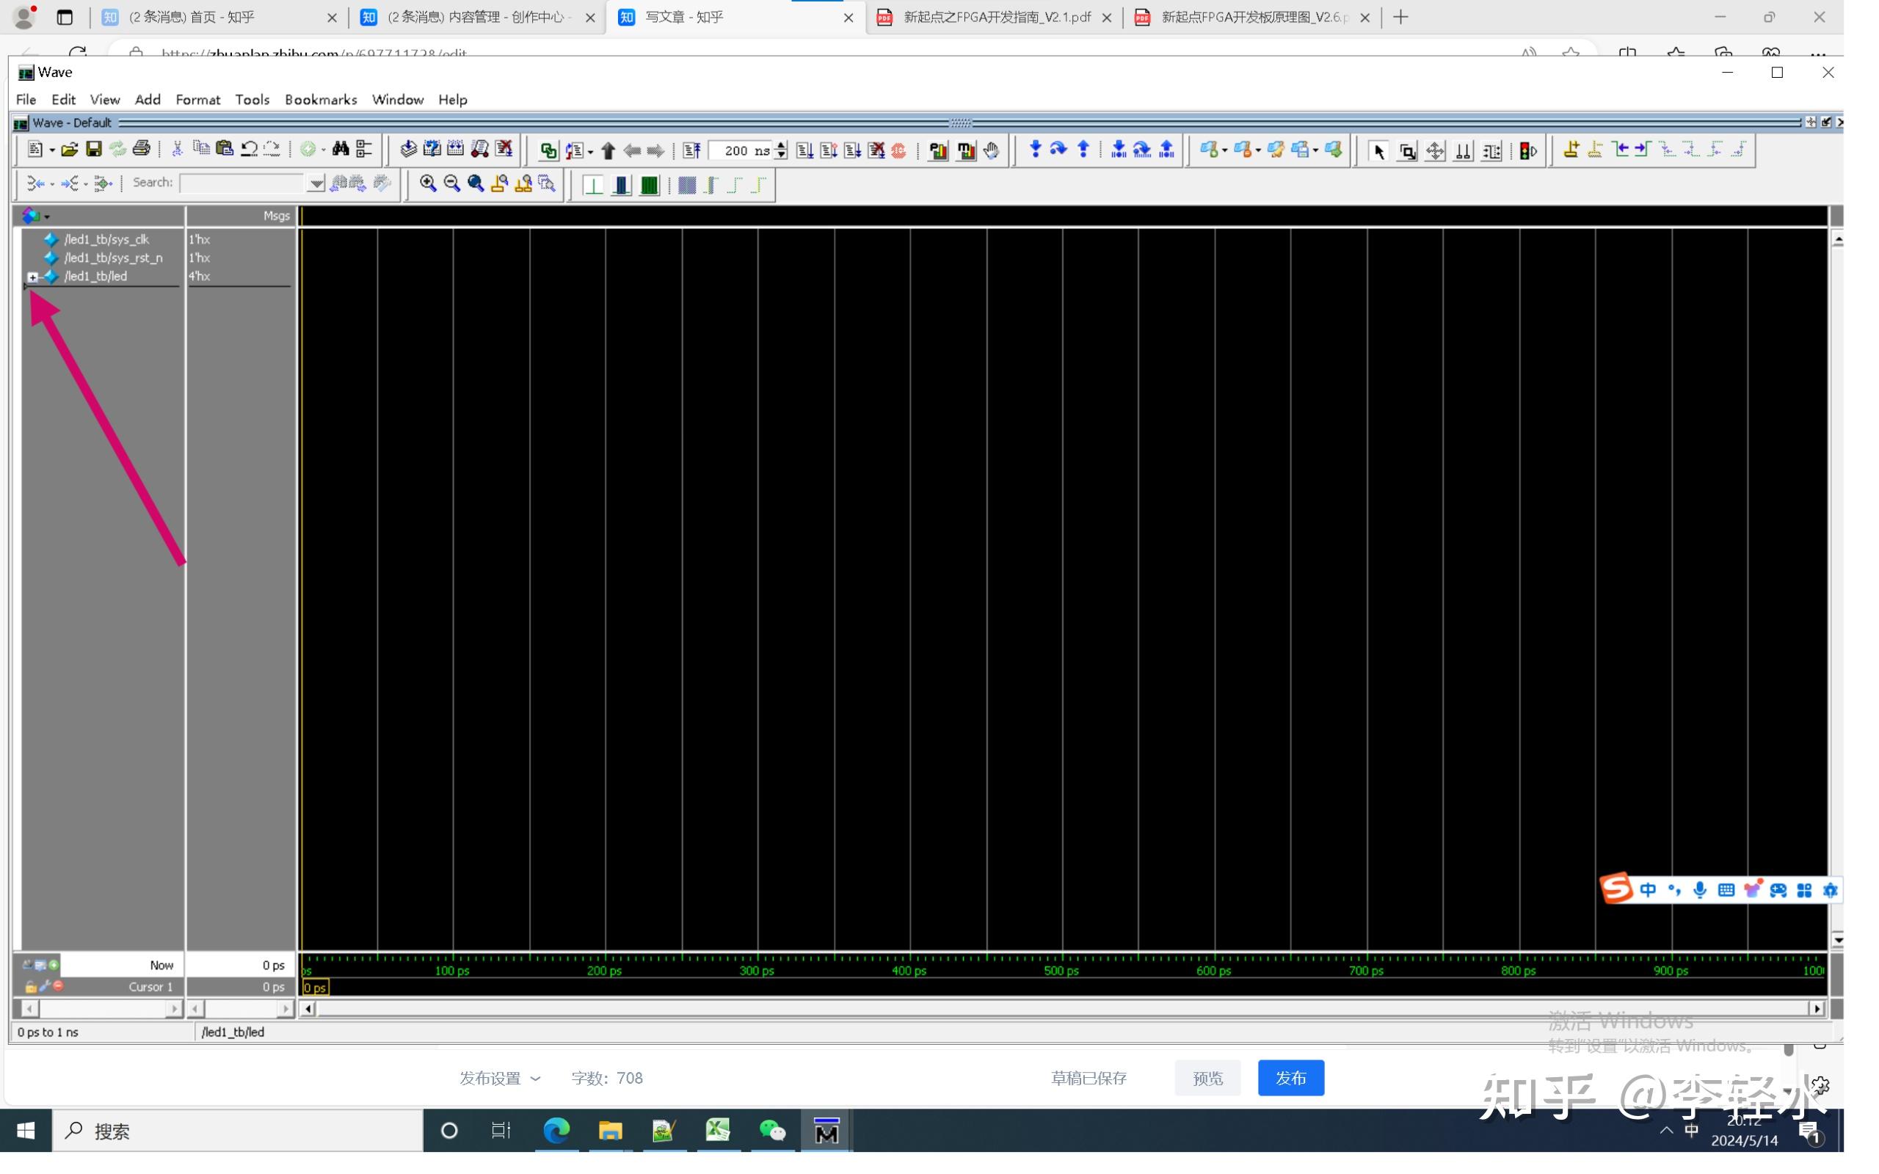Click the Break simulation hand icon
1879x1174 pixels.
pos(992,150)
